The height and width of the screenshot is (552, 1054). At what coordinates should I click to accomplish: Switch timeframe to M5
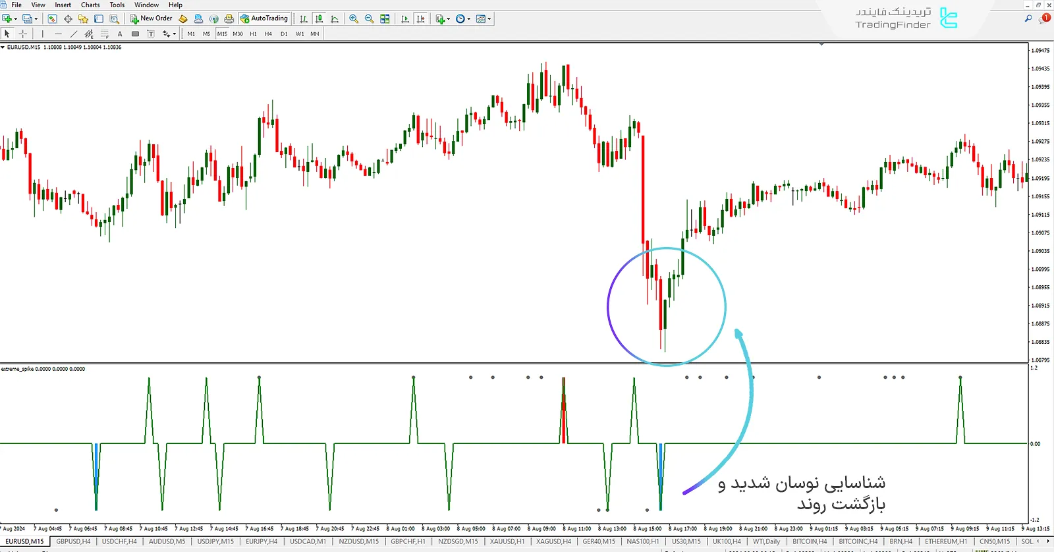tap(206, 34)
